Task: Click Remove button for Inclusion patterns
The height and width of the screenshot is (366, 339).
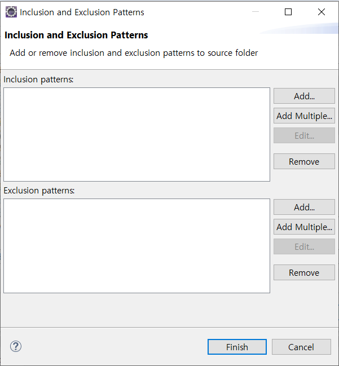Action: coord(304,161)
